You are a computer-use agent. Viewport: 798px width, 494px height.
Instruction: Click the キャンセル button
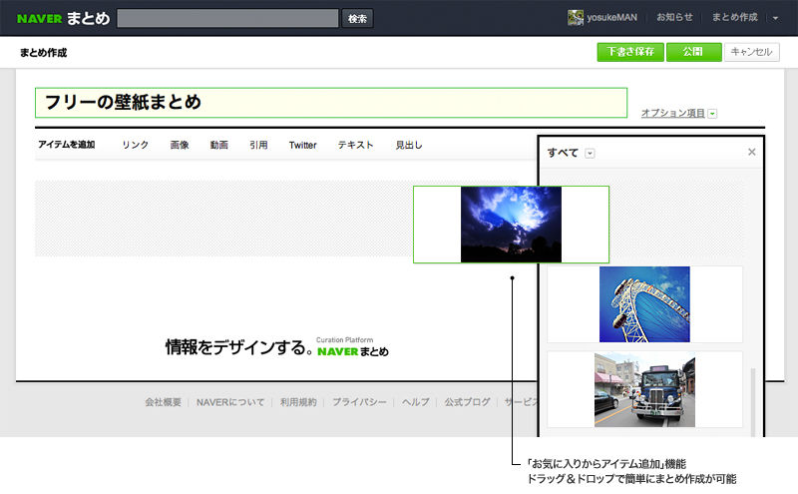tap(752, 52)
